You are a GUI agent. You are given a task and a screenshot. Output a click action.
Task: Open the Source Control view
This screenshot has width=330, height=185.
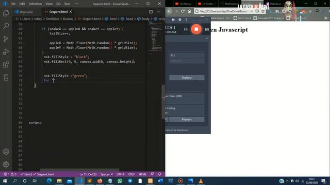(x=6, y=39)
